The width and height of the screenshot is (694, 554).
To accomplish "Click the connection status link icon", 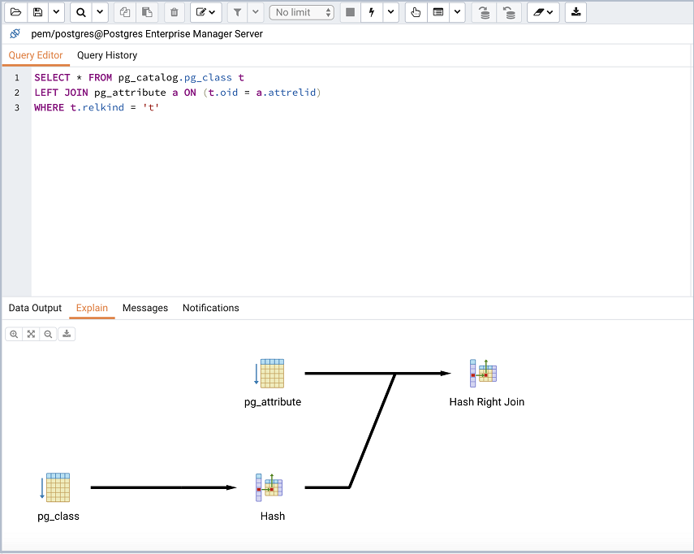I will 15,33.
